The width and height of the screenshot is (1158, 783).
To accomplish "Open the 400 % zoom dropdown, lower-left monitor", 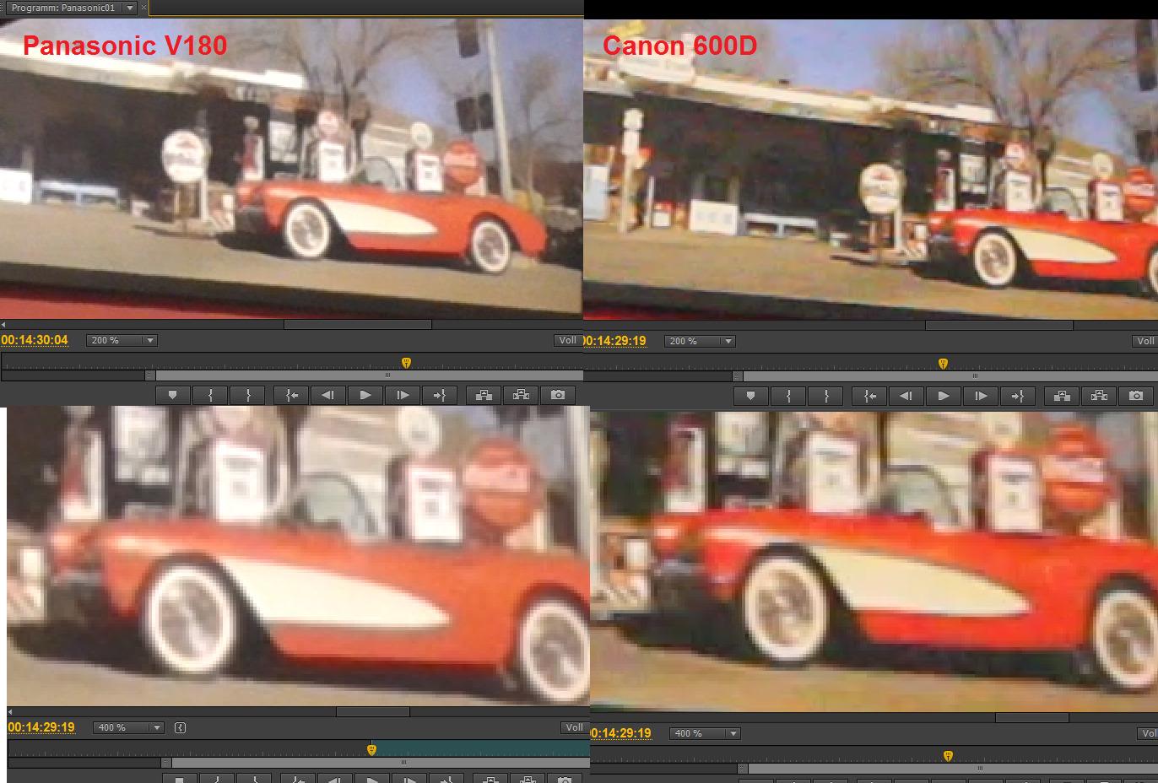I will click(129, 727).
